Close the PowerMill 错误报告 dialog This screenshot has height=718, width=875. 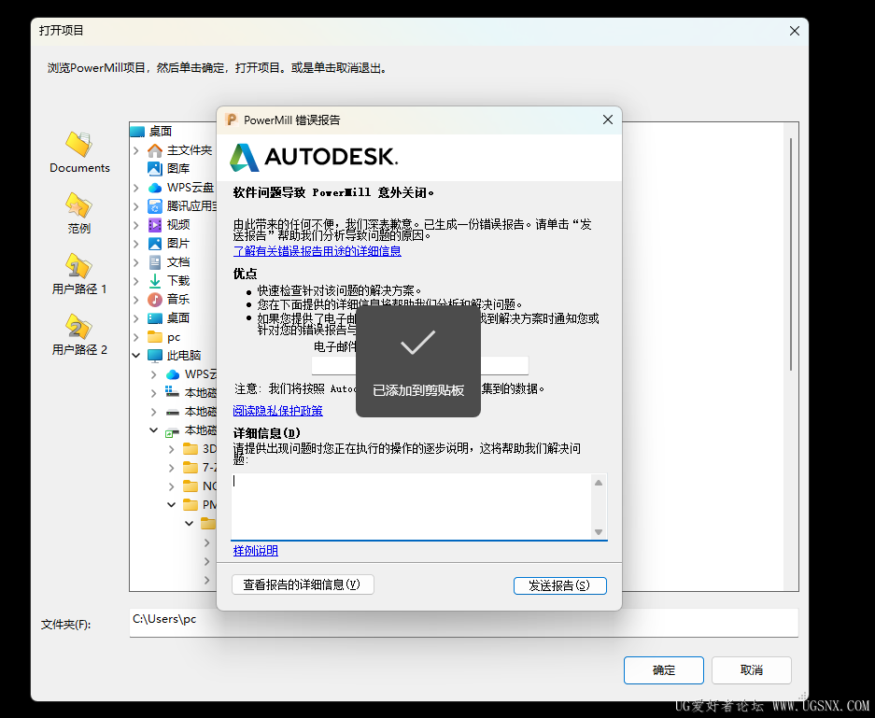(x=608, y=120)
